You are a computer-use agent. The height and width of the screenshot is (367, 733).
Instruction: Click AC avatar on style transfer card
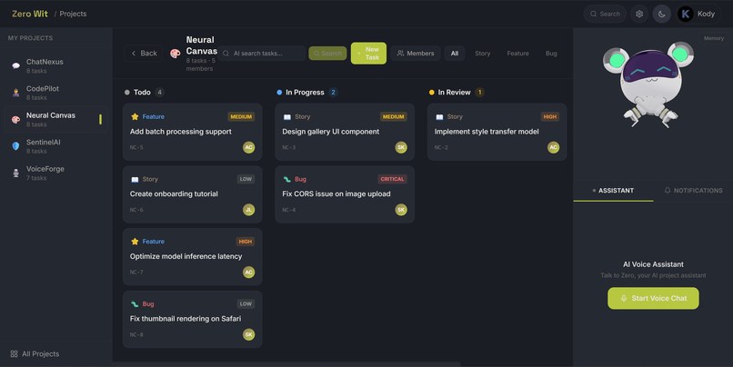pyautogui.click(x=554, y=147)
